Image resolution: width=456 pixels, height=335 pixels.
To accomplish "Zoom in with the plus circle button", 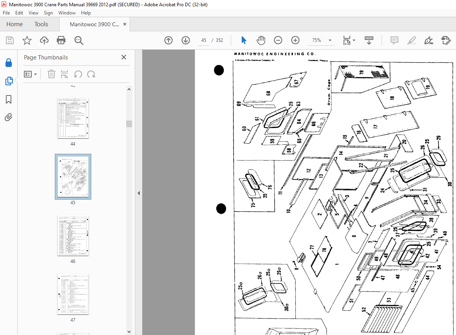I will click(295, 40).
